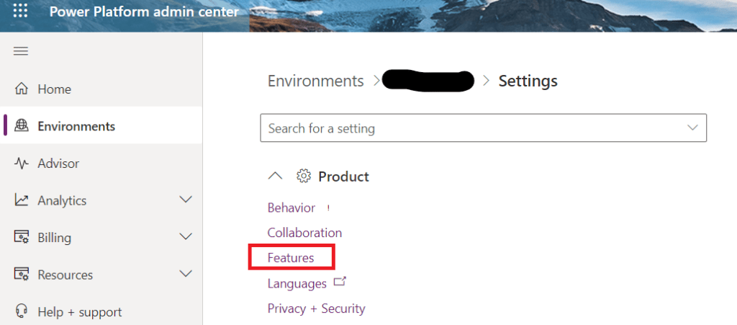Screen dimensions: 737x325
Task: Click the Help + support headset icon
Action: click(22, 312)
